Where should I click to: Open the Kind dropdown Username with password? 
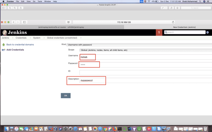pyautogui.click(x=139, y=45)
